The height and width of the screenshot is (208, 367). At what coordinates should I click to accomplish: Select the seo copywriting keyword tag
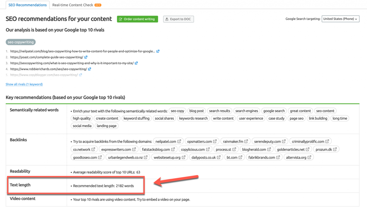coord(20,42)
